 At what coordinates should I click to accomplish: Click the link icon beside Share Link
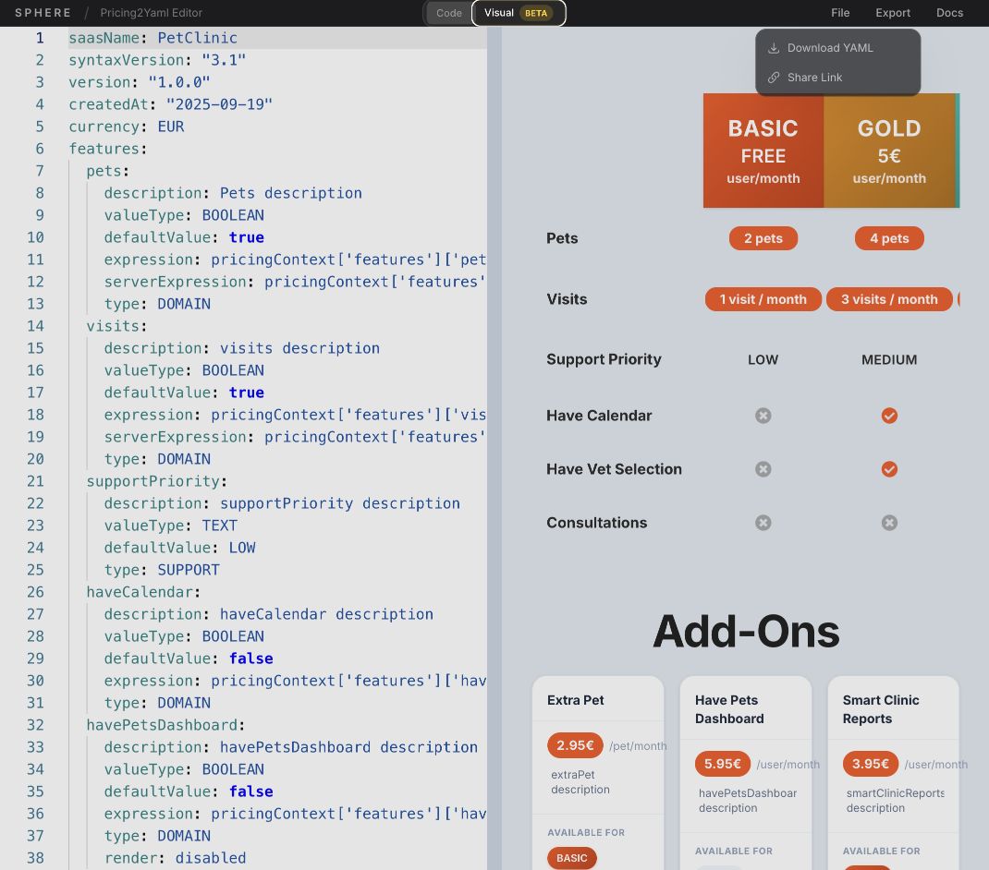click(x=774, y=78)
